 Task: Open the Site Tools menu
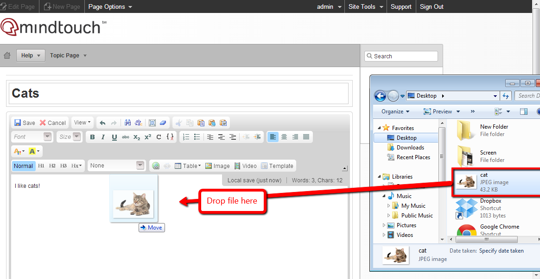[x=366, y=6]
